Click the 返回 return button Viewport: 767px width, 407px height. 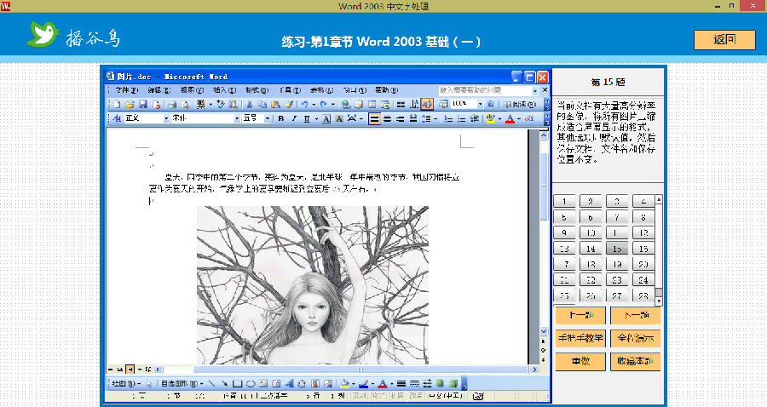point(724,39)
